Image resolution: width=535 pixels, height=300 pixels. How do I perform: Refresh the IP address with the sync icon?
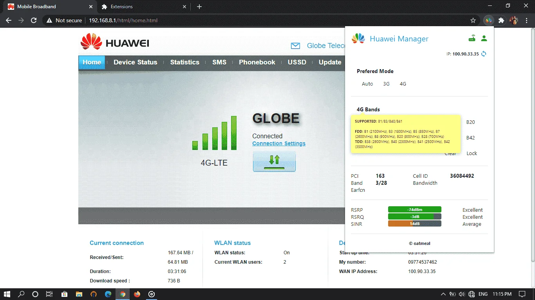484,54
